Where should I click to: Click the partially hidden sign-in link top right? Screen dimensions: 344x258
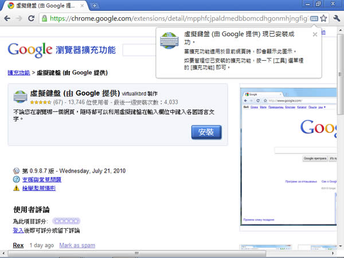click(x=323, y=32)
